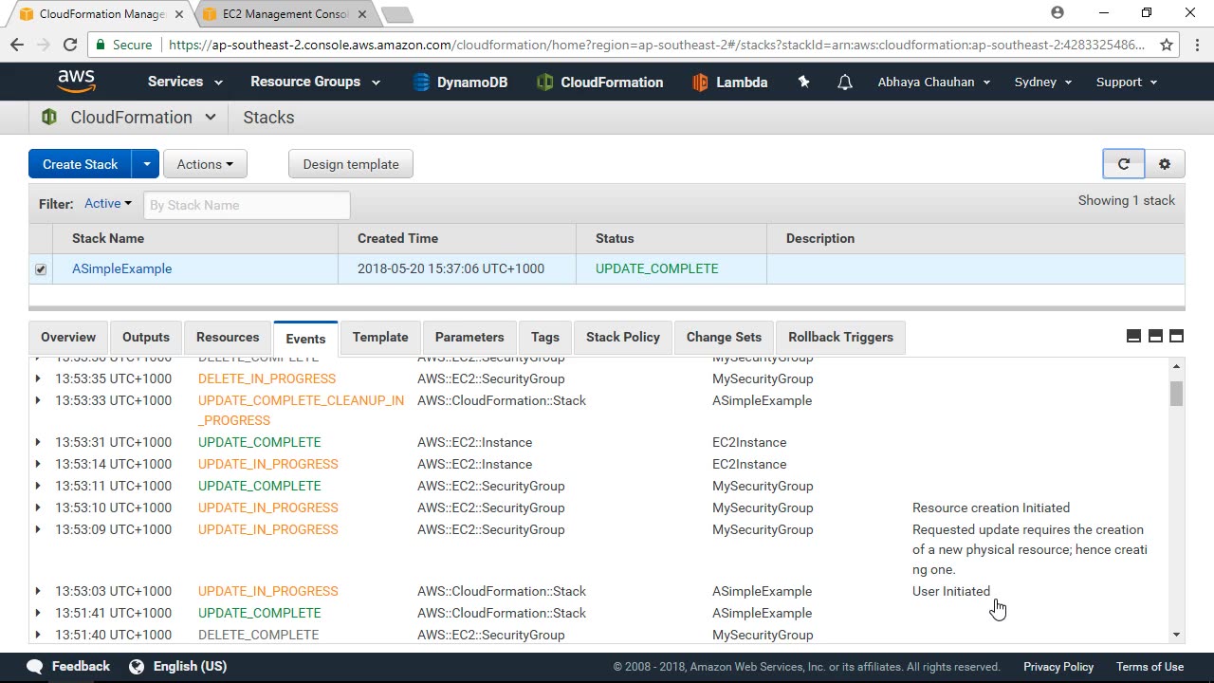
Task: Switch to the Outputs tab
Action: 146,338
